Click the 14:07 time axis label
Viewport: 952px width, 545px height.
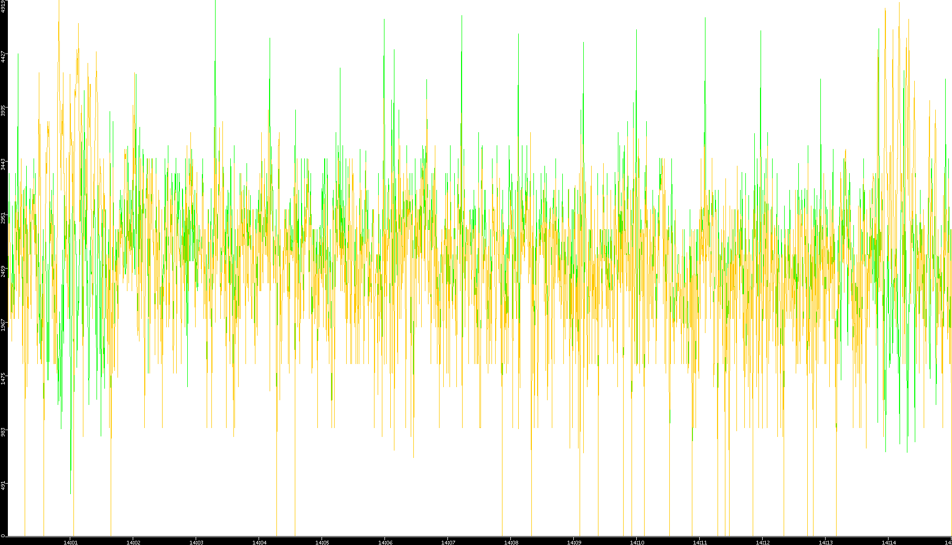click(448, 542)
